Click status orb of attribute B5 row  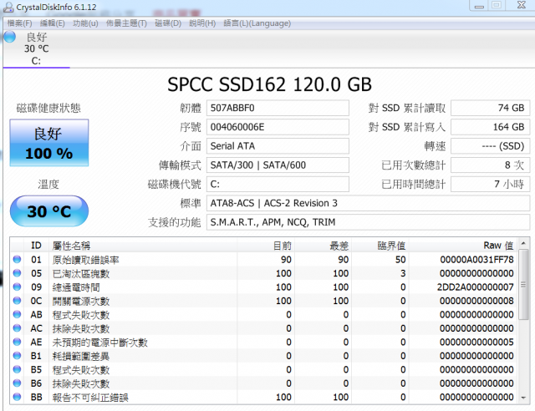17,369
